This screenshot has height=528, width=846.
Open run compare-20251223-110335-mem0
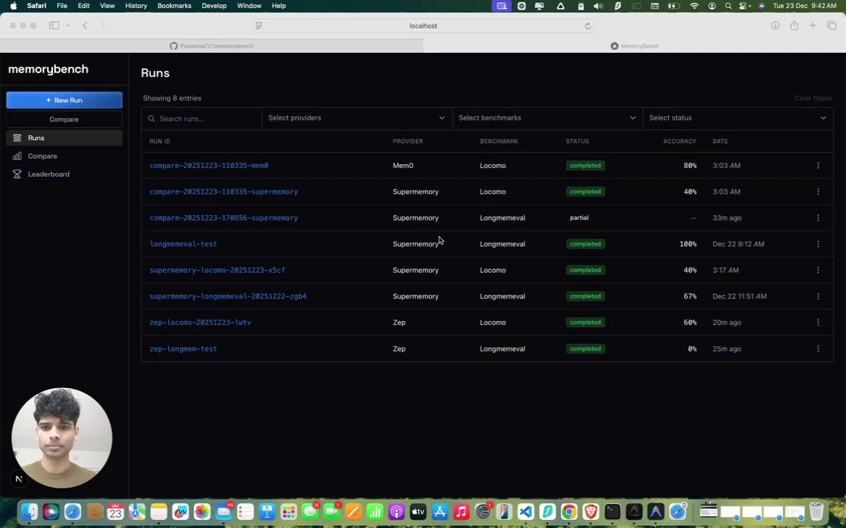(209, 166)
